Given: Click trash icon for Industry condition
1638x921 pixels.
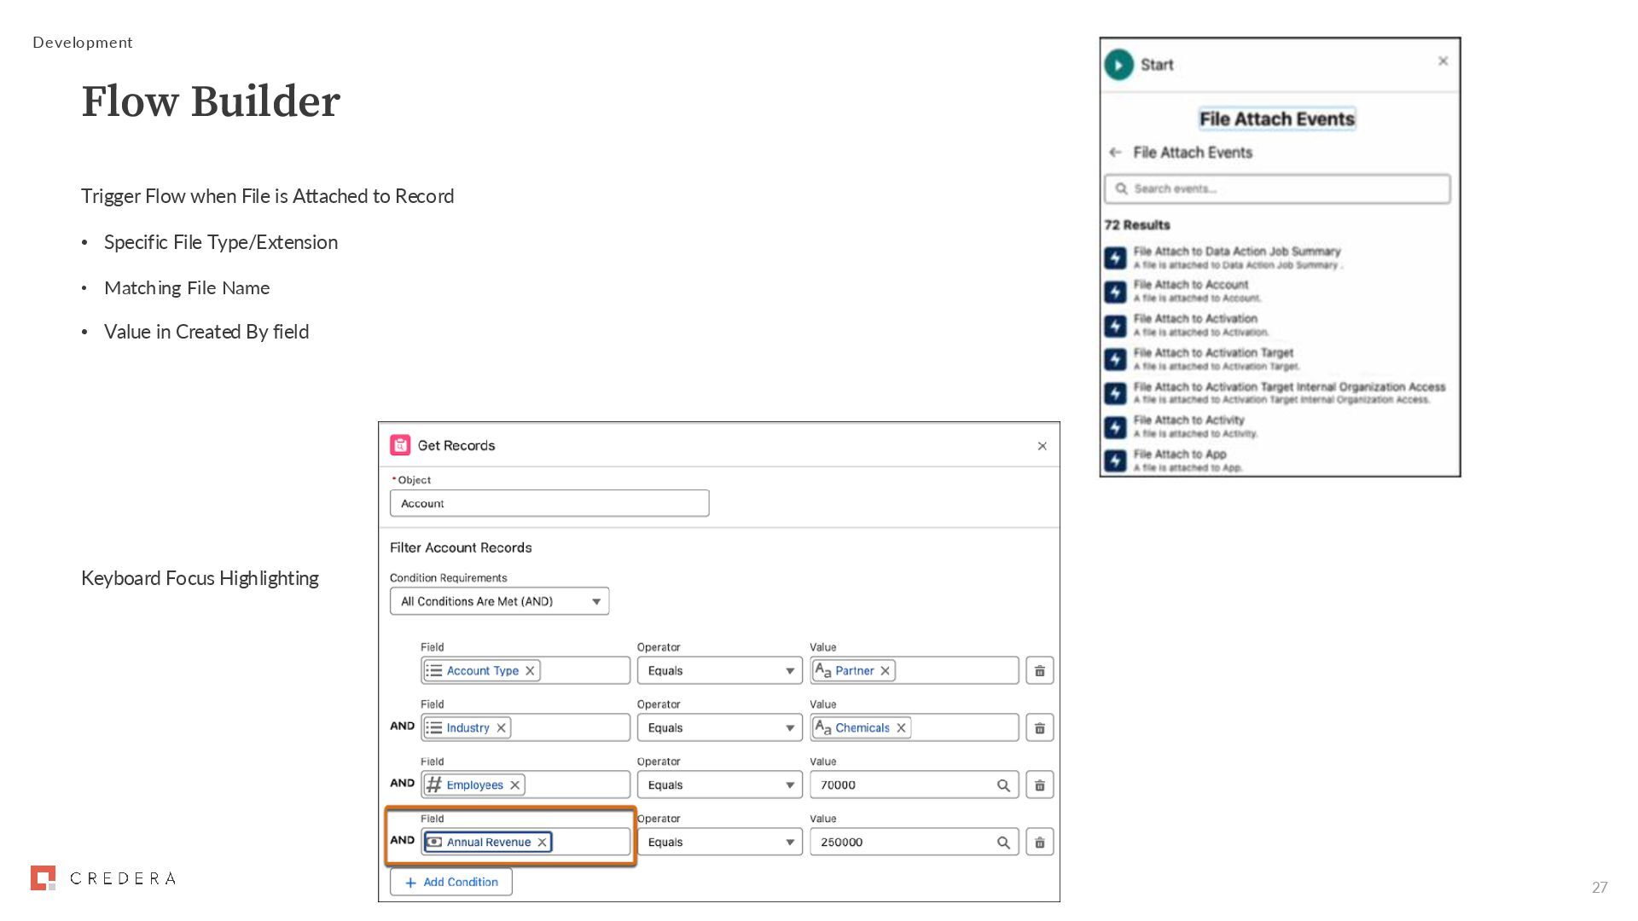Looking at the screenshot, I should pos(1039,728).
